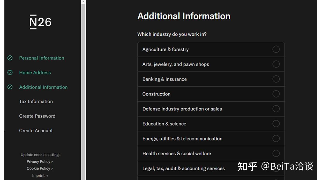The height and width of the screenshot is (180, 322).
Task: Select Education & science
Action: (276, 124)
